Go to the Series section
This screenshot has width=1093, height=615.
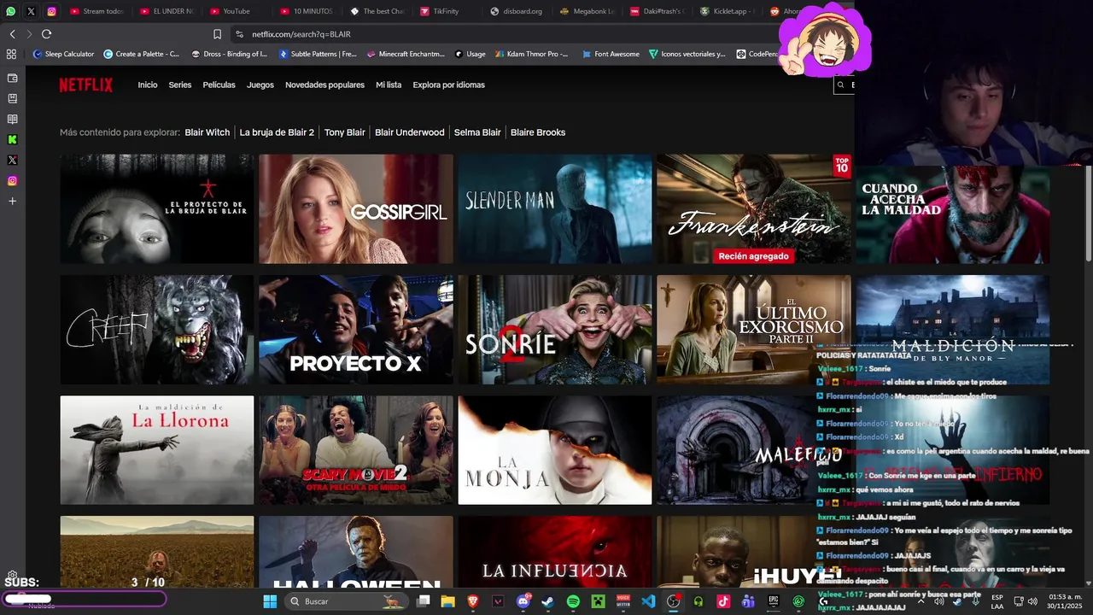(x=180, y=85)
